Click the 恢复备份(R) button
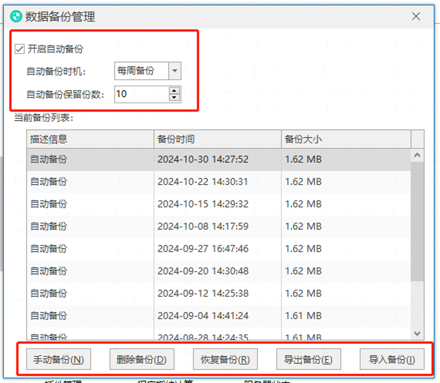This screenshot has height=383, width=440. tap(225, 359)
